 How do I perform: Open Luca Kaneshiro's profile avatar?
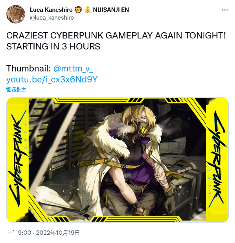(16, 14)
